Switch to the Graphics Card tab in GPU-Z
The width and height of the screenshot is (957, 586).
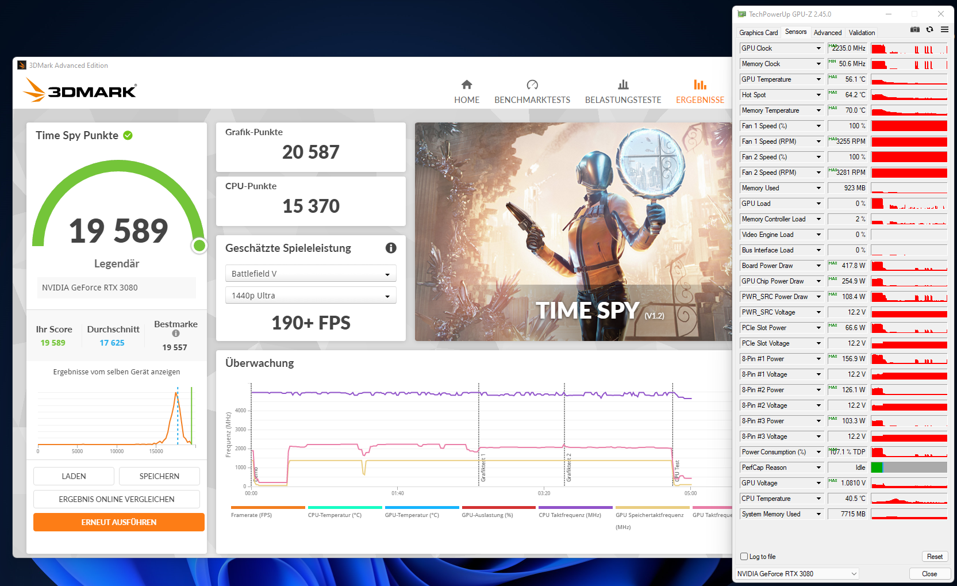(x=759, y=33)
